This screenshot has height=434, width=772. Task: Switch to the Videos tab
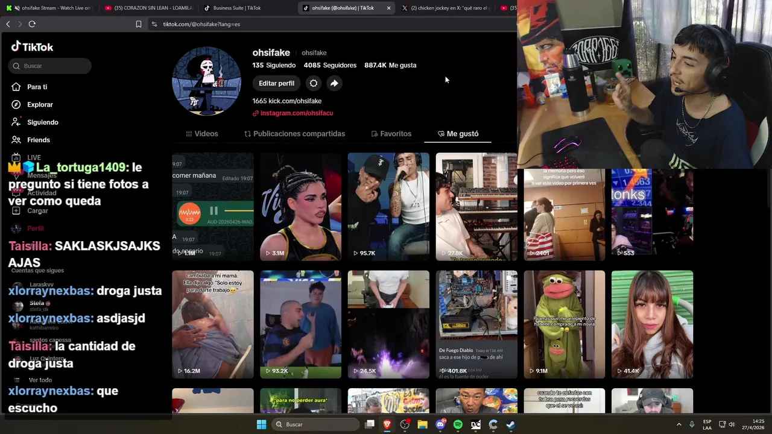[202, 134]
